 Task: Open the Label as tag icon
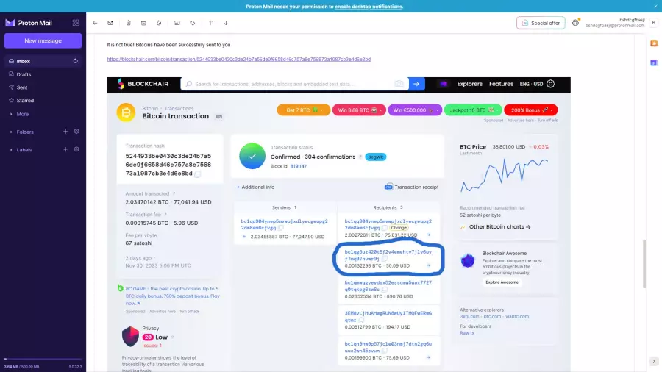click(x=192, y=23)
